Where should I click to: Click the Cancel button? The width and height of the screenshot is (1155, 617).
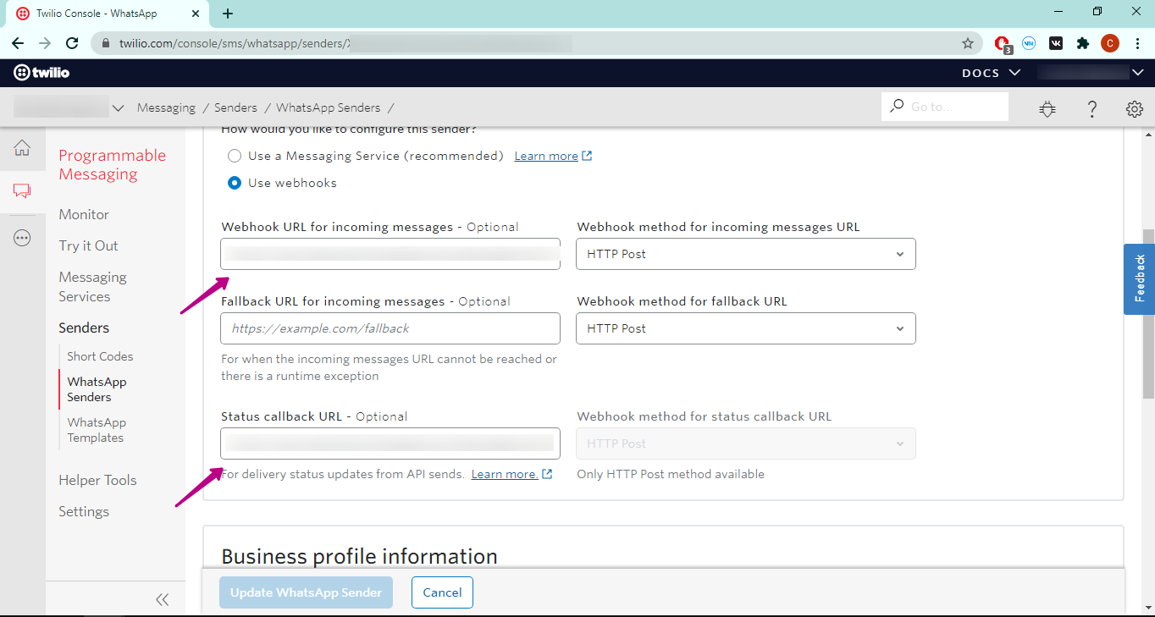coord(442,592)
